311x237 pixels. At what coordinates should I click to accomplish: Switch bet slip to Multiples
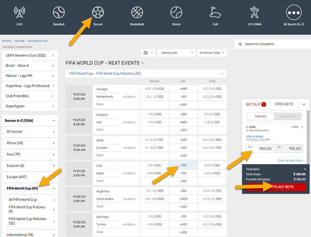click(x=287, y=116)
